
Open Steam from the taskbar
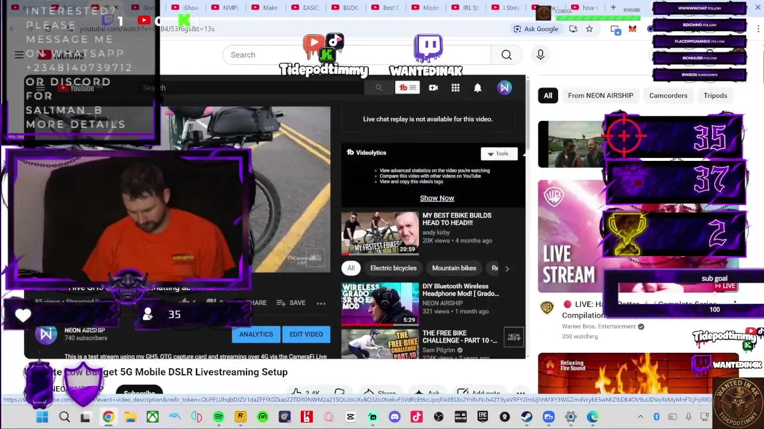(x=526, y=417)
